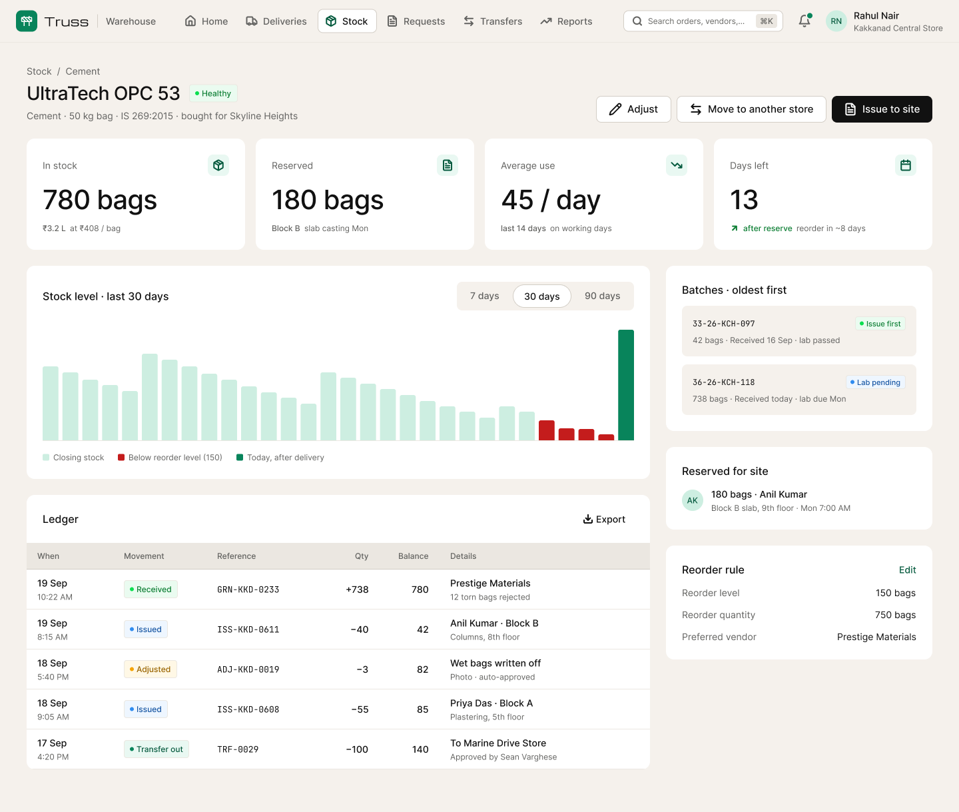Edit the reorder rule

tap(908, 570)
